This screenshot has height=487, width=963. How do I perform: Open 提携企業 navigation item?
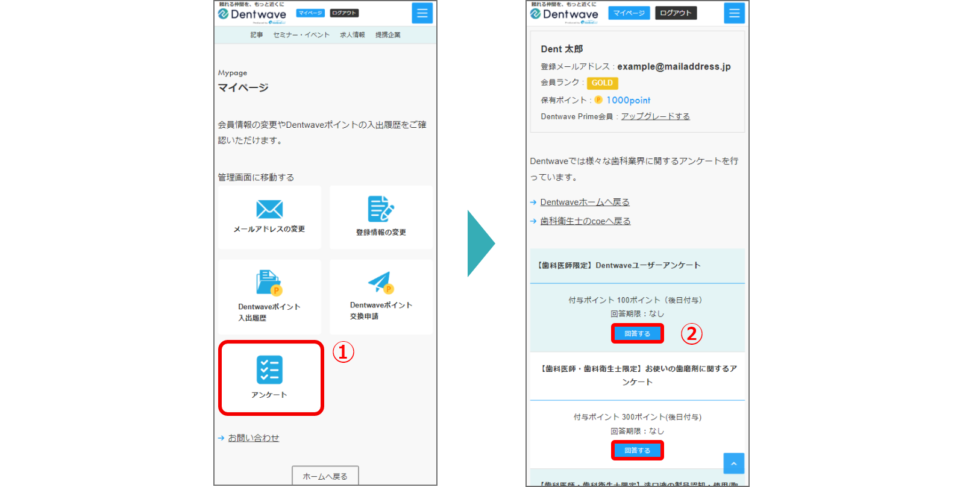pyautogui.click(x=388, y=35)
